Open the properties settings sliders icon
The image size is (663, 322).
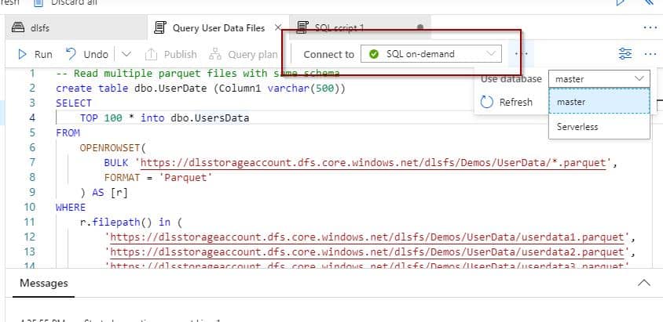[625, 54]
